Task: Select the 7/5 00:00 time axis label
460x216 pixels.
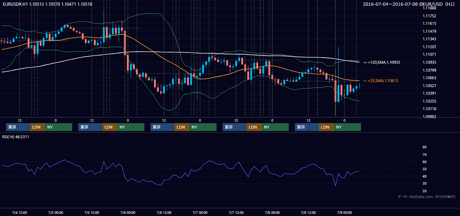Action: 55,212
